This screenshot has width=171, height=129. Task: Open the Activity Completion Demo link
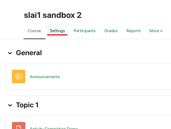(54, 128)
